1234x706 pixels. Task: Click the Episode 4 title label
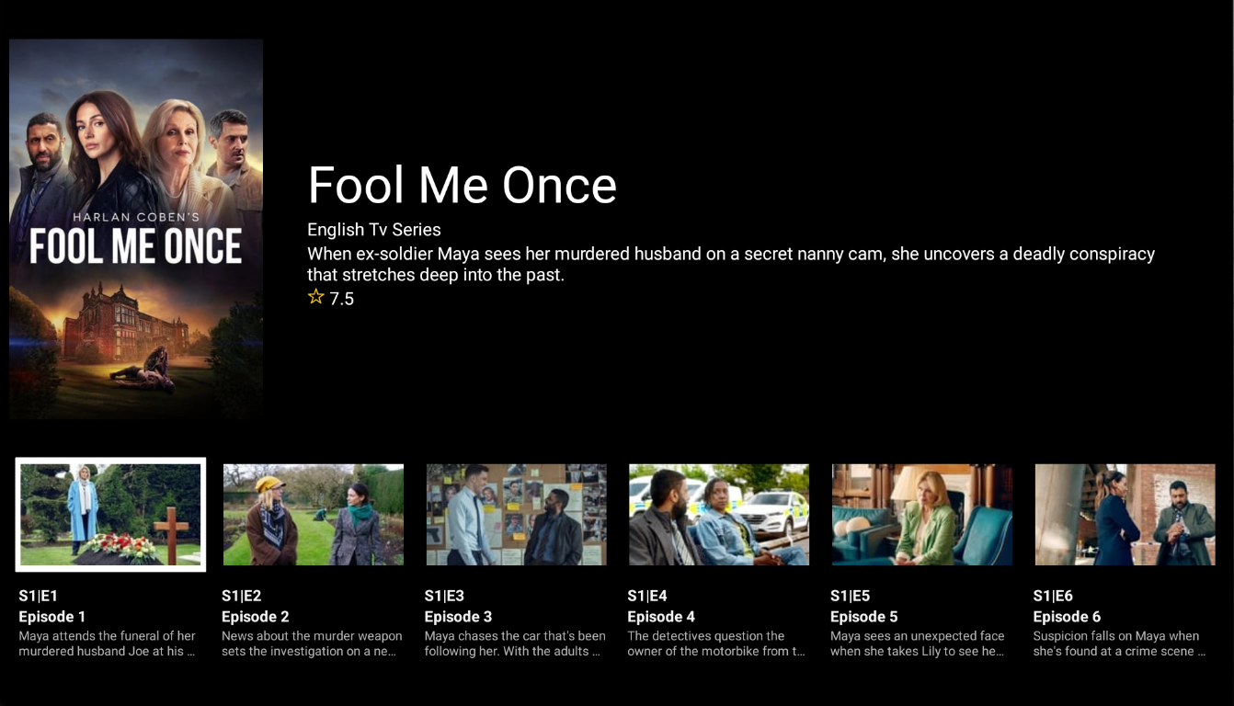pos(661,617)
